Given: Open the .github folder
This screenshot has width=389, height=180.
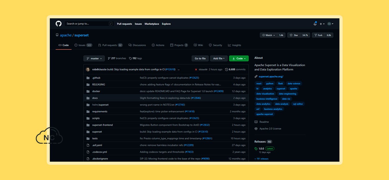Looking at the screenshot, I should point(96,78).
